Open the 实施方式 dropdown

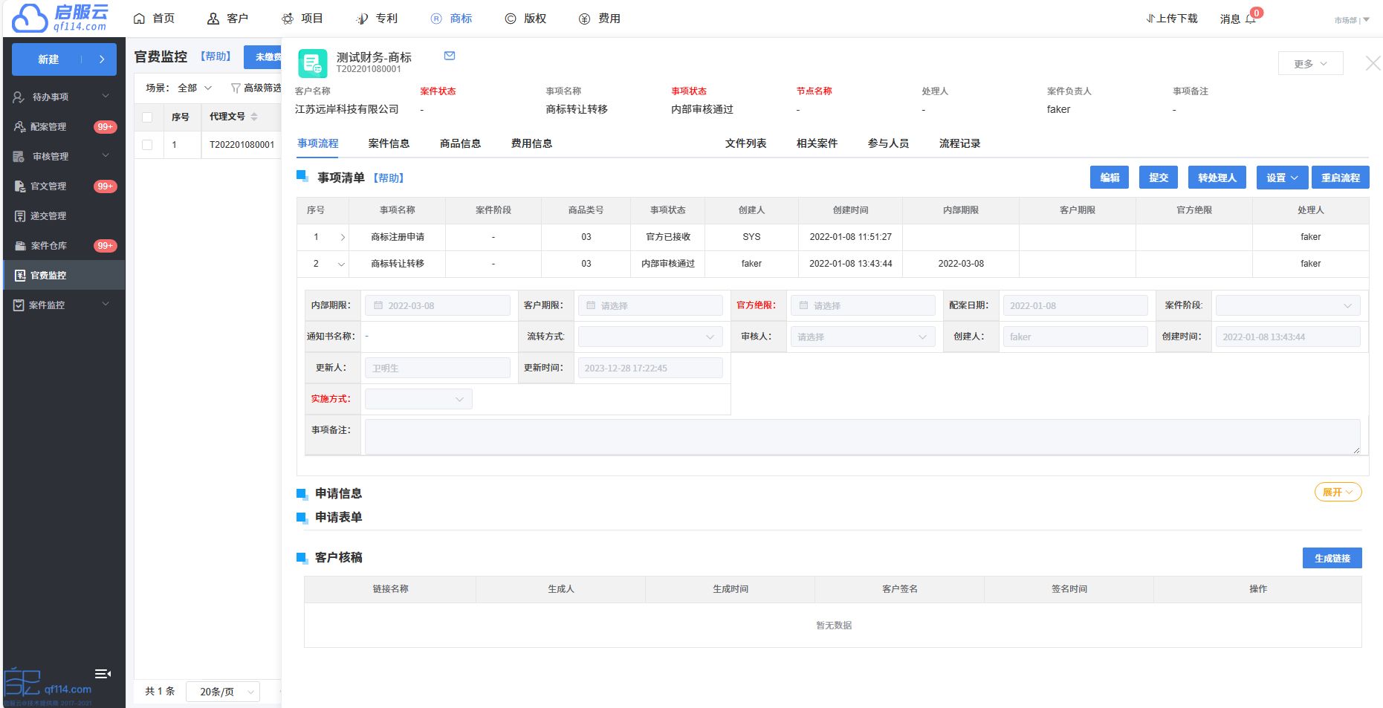(x=418, y=399)
